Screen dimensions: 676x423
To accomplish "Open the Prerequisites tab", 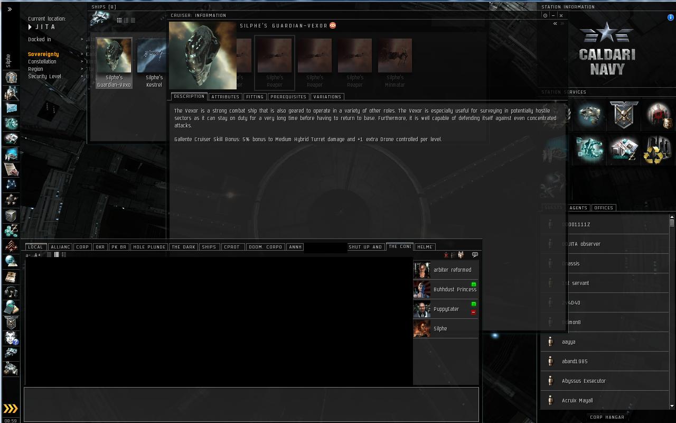I will point(288,97).
